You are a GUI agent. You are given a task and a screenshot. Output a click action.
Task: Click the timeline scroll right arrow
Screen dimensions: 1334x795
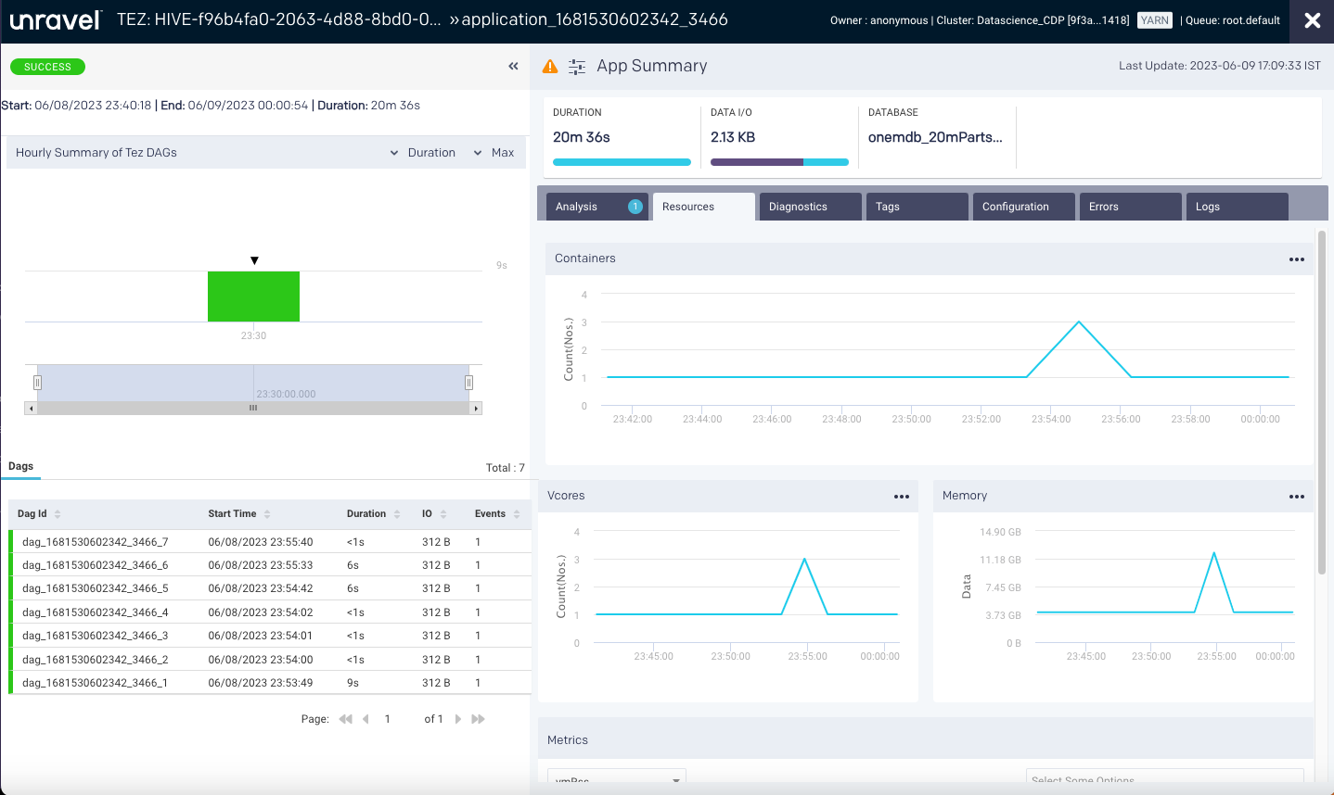coord(476,408)
